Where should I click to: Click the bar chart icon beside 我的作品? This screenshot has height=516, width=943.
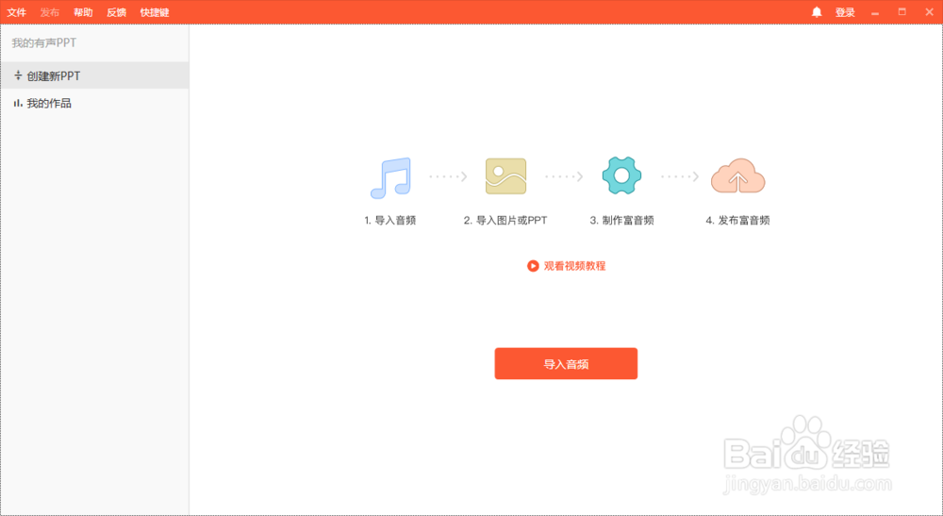click(x=18, y=104)
